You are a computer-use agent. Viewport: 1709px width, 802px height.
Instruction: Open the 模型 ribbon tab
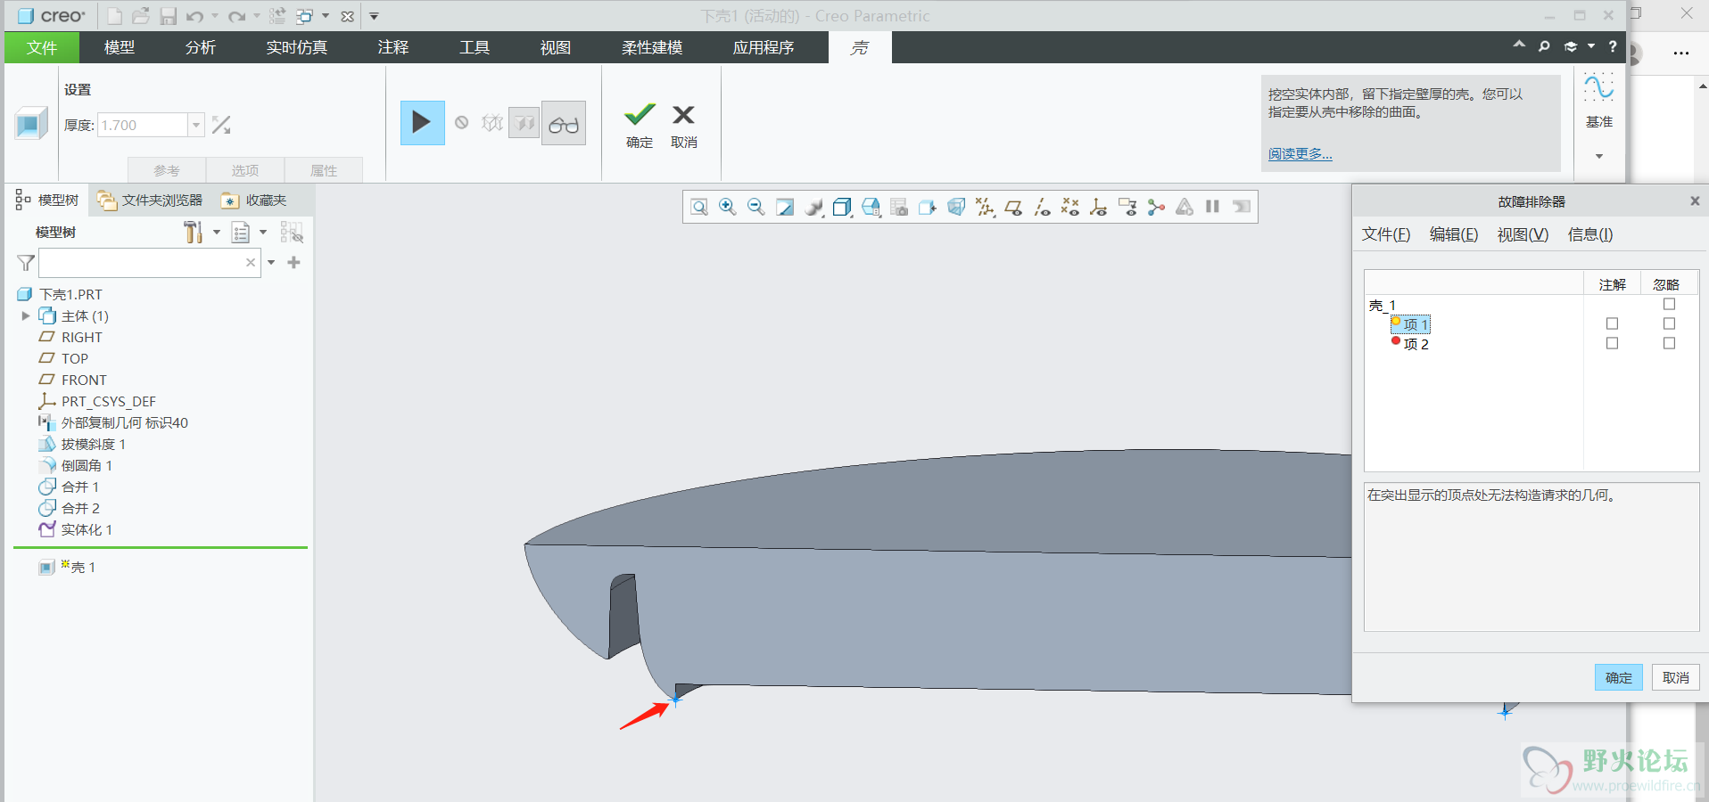coord(120,47)
